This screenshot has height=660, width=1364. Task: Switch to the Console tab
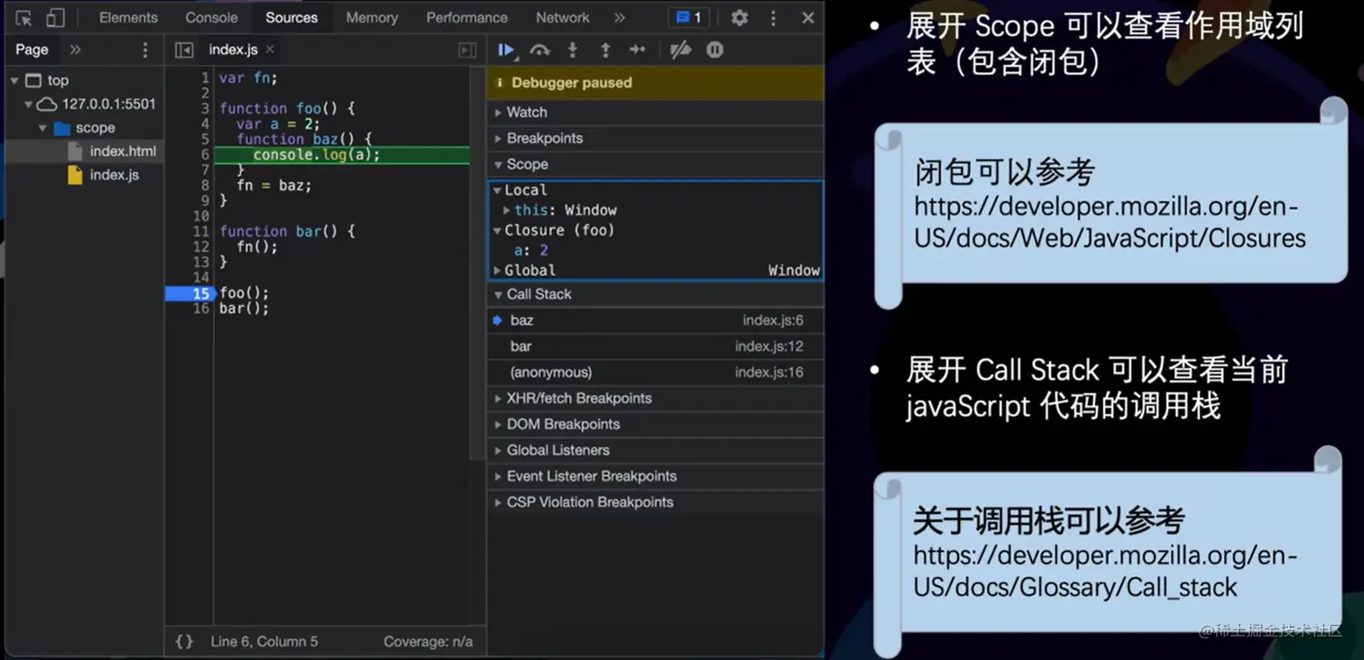point(210,16)
